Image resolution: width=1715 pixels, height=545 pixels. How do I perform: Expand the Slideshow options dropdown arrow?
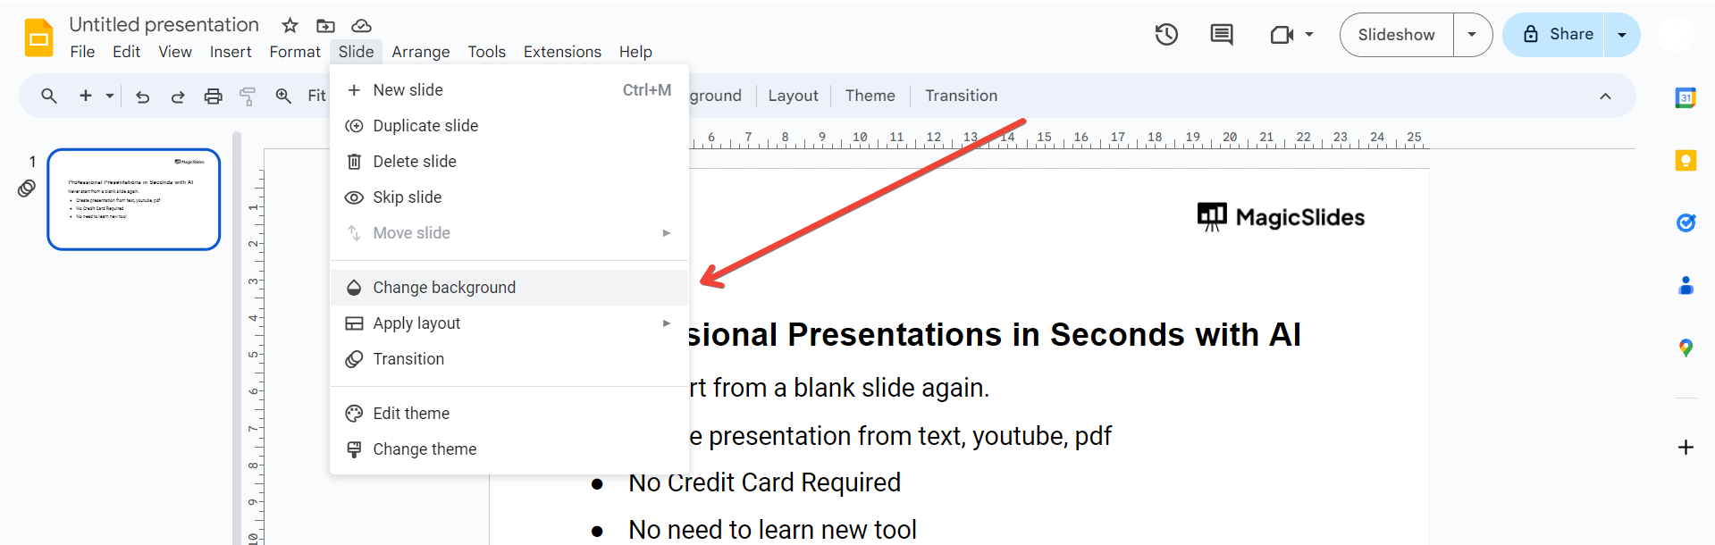pyautogui.click(x=1472, y=35)
